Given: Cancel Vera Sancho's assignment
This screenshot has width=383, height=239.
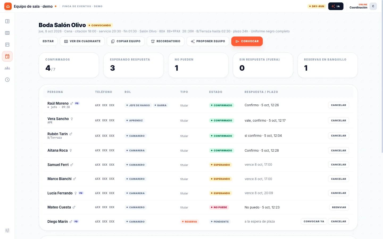Looking at the screenshot, I should [338, 121].
